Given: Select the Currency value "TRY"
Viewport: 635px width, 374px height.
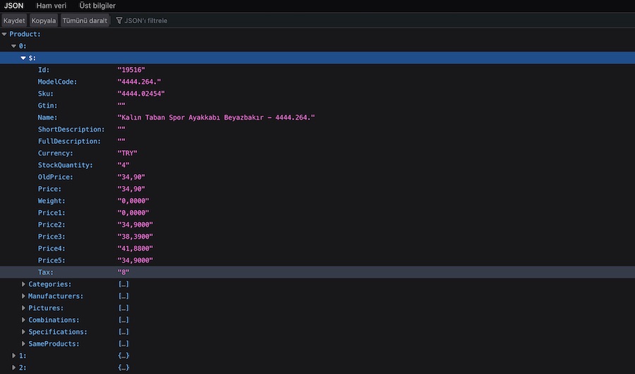Looking at the screenshot, I should (x=127, y=154).
